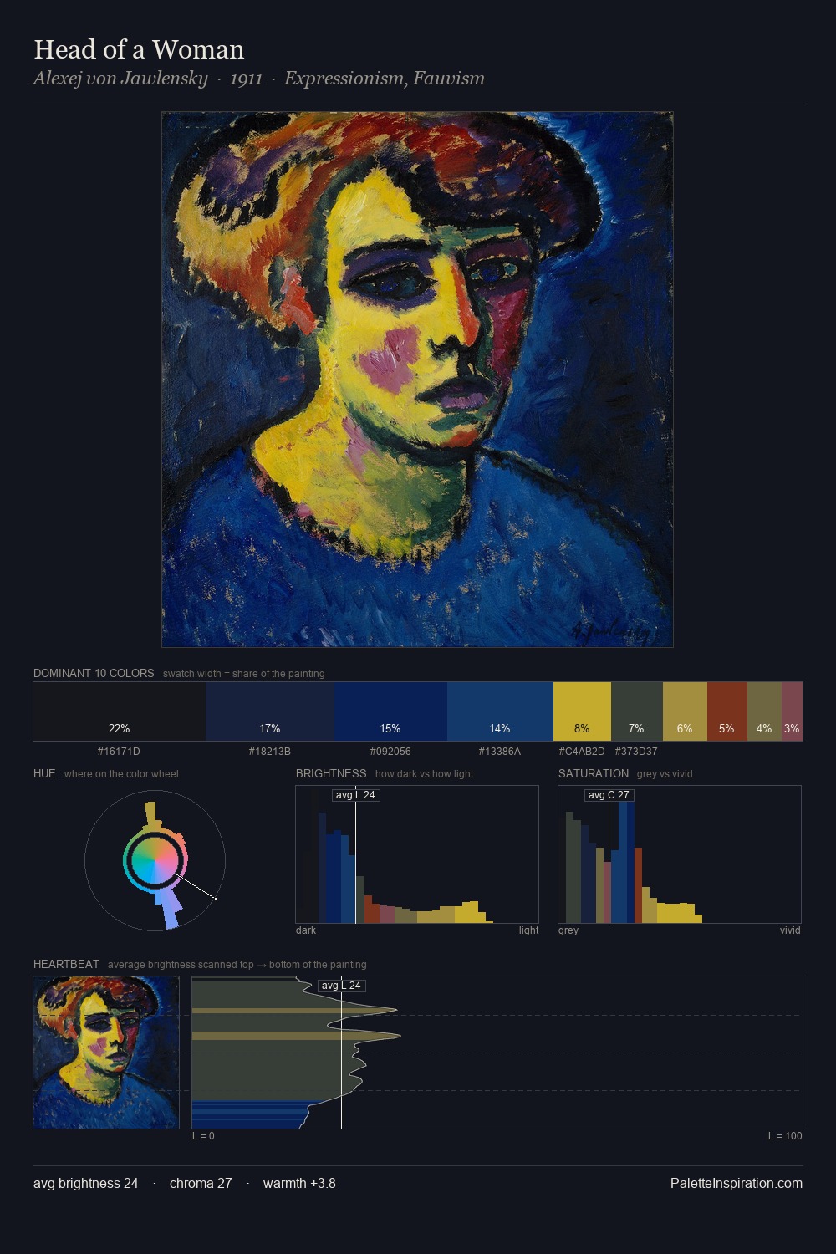Select the 22% near-black color swatch
This screenshot has height=1254, width=836.
[120, 711]
